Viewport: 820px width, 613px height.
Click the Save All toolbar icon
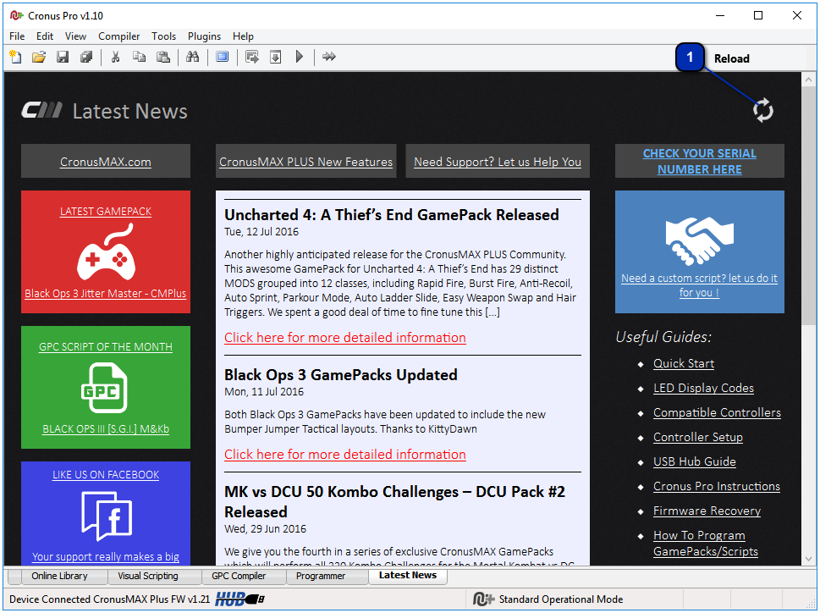(x=86, y=57)
